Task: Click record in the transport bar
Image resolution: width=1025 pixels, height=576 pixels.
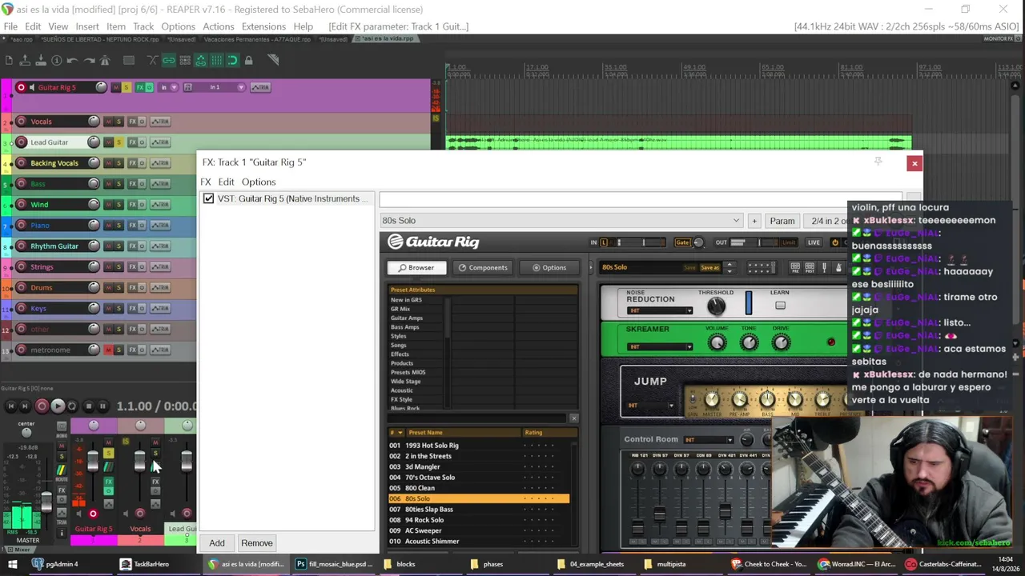Action: [42, 406]
